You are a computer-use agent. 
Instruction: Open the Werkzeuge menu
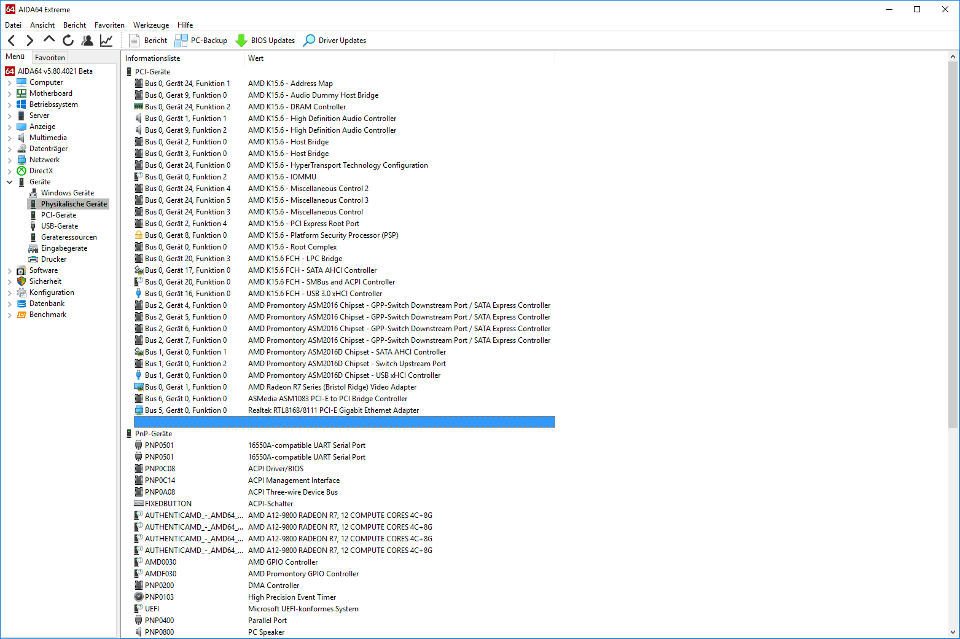(151, 25)
